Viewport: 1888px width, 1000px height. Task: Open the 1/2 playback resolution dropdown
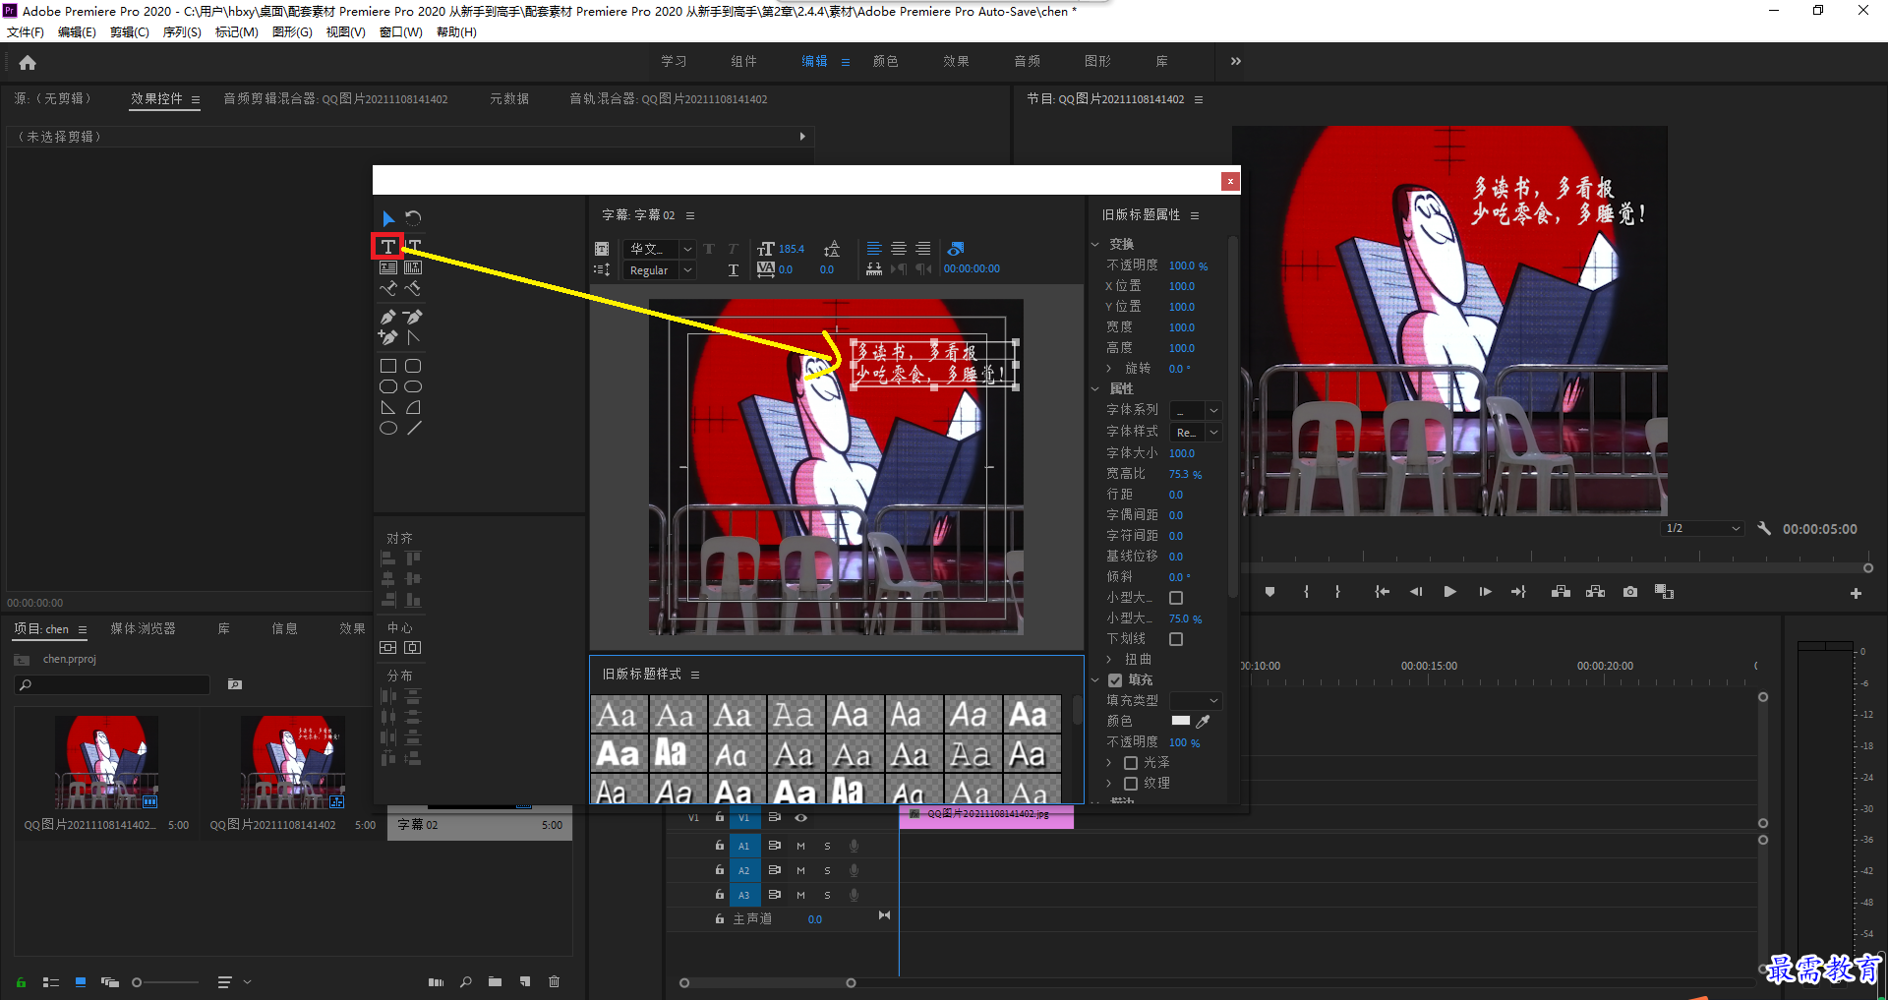click(x=1703, y=528)
